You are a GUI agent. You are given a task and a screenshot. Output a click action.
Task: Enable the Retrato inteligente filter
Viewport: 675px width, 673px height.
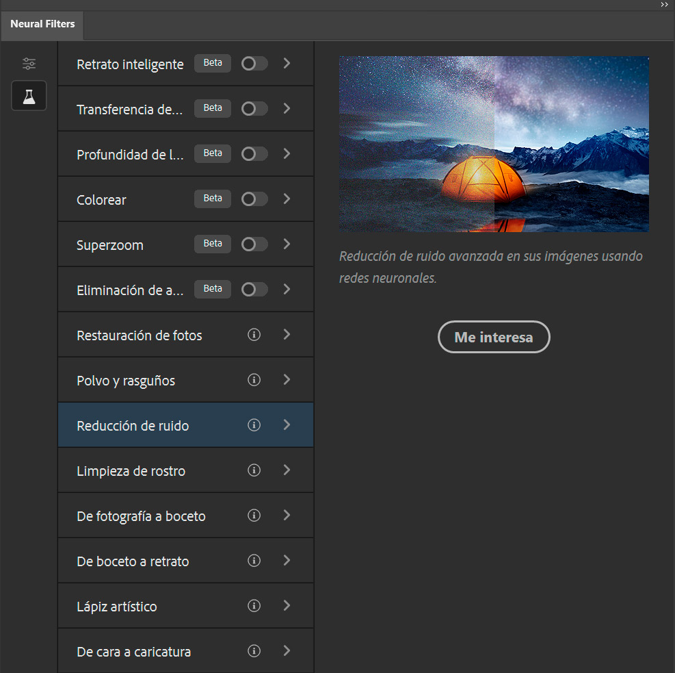[254, 63]
